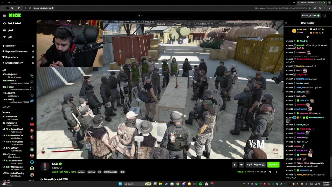Viewport: 332px width, 187px height.
Task: Click the gift subscriptions button
Action: 255,165
